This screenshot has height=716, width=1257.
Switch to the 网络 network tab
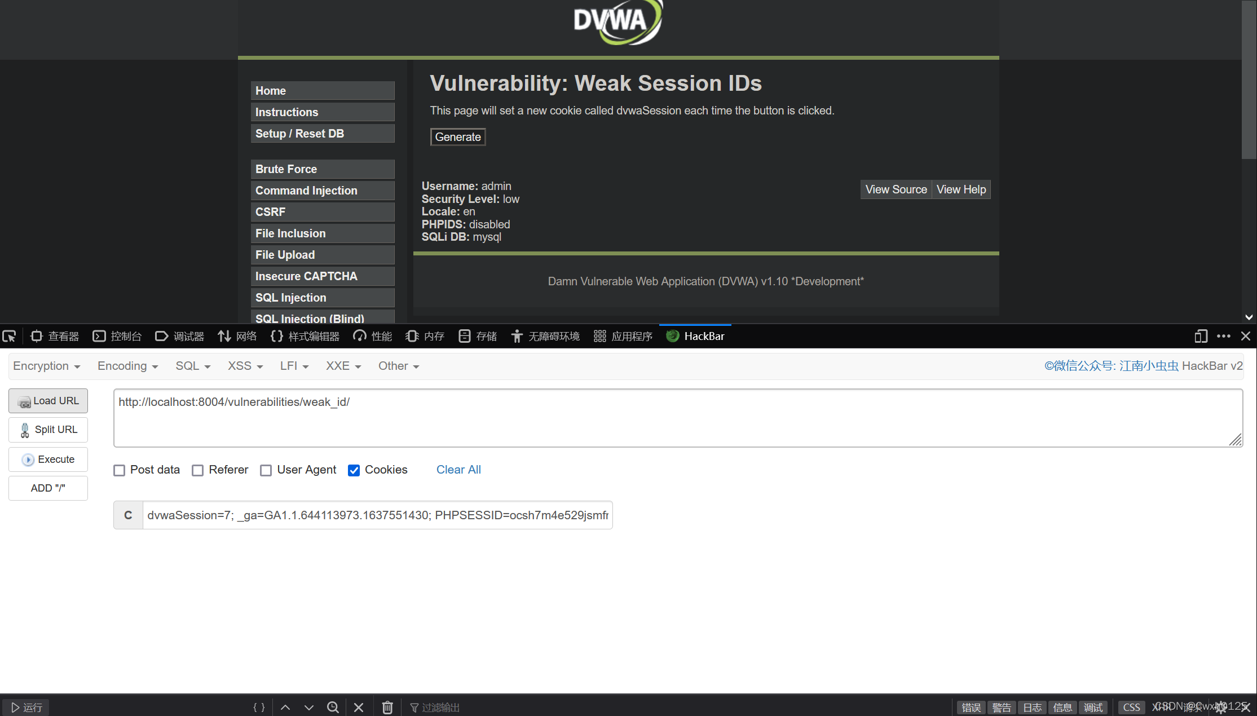click(237, 337)
